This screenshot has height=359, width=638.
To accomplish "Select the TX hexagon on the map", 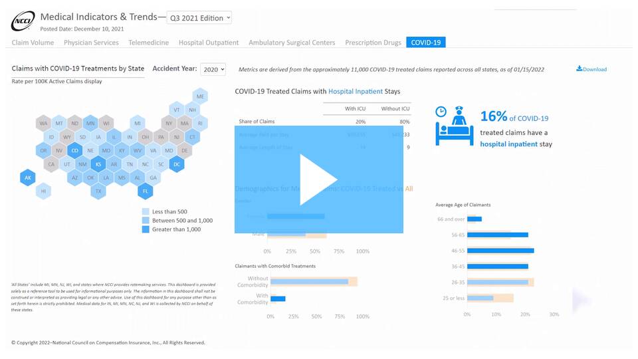I will pos(98,191).
